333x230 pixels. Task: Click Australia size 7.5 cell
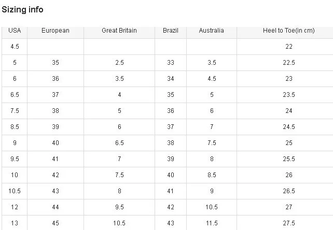[212, 143]
